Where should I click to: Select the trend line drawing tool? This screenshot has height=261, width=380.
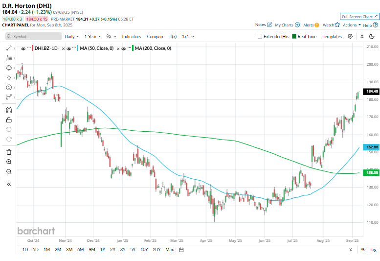pos(9,48)
